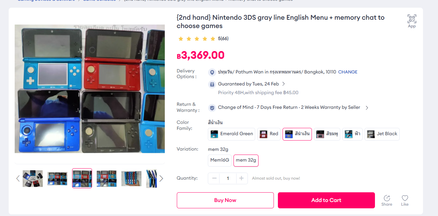
Task: Choose the Red color option
Action: click(x=269, y=134)
